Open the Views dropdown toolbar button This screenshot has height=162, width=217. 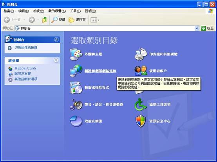pos(95,20)
